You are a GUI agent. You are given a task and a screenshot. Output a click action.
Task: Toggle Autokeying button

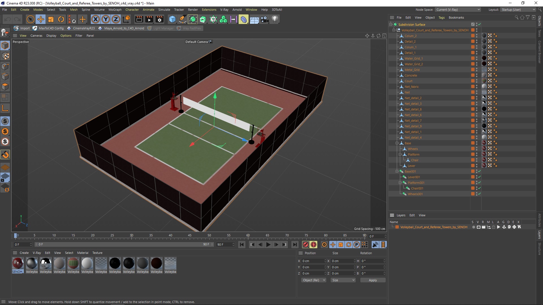[x=314, y=245]
